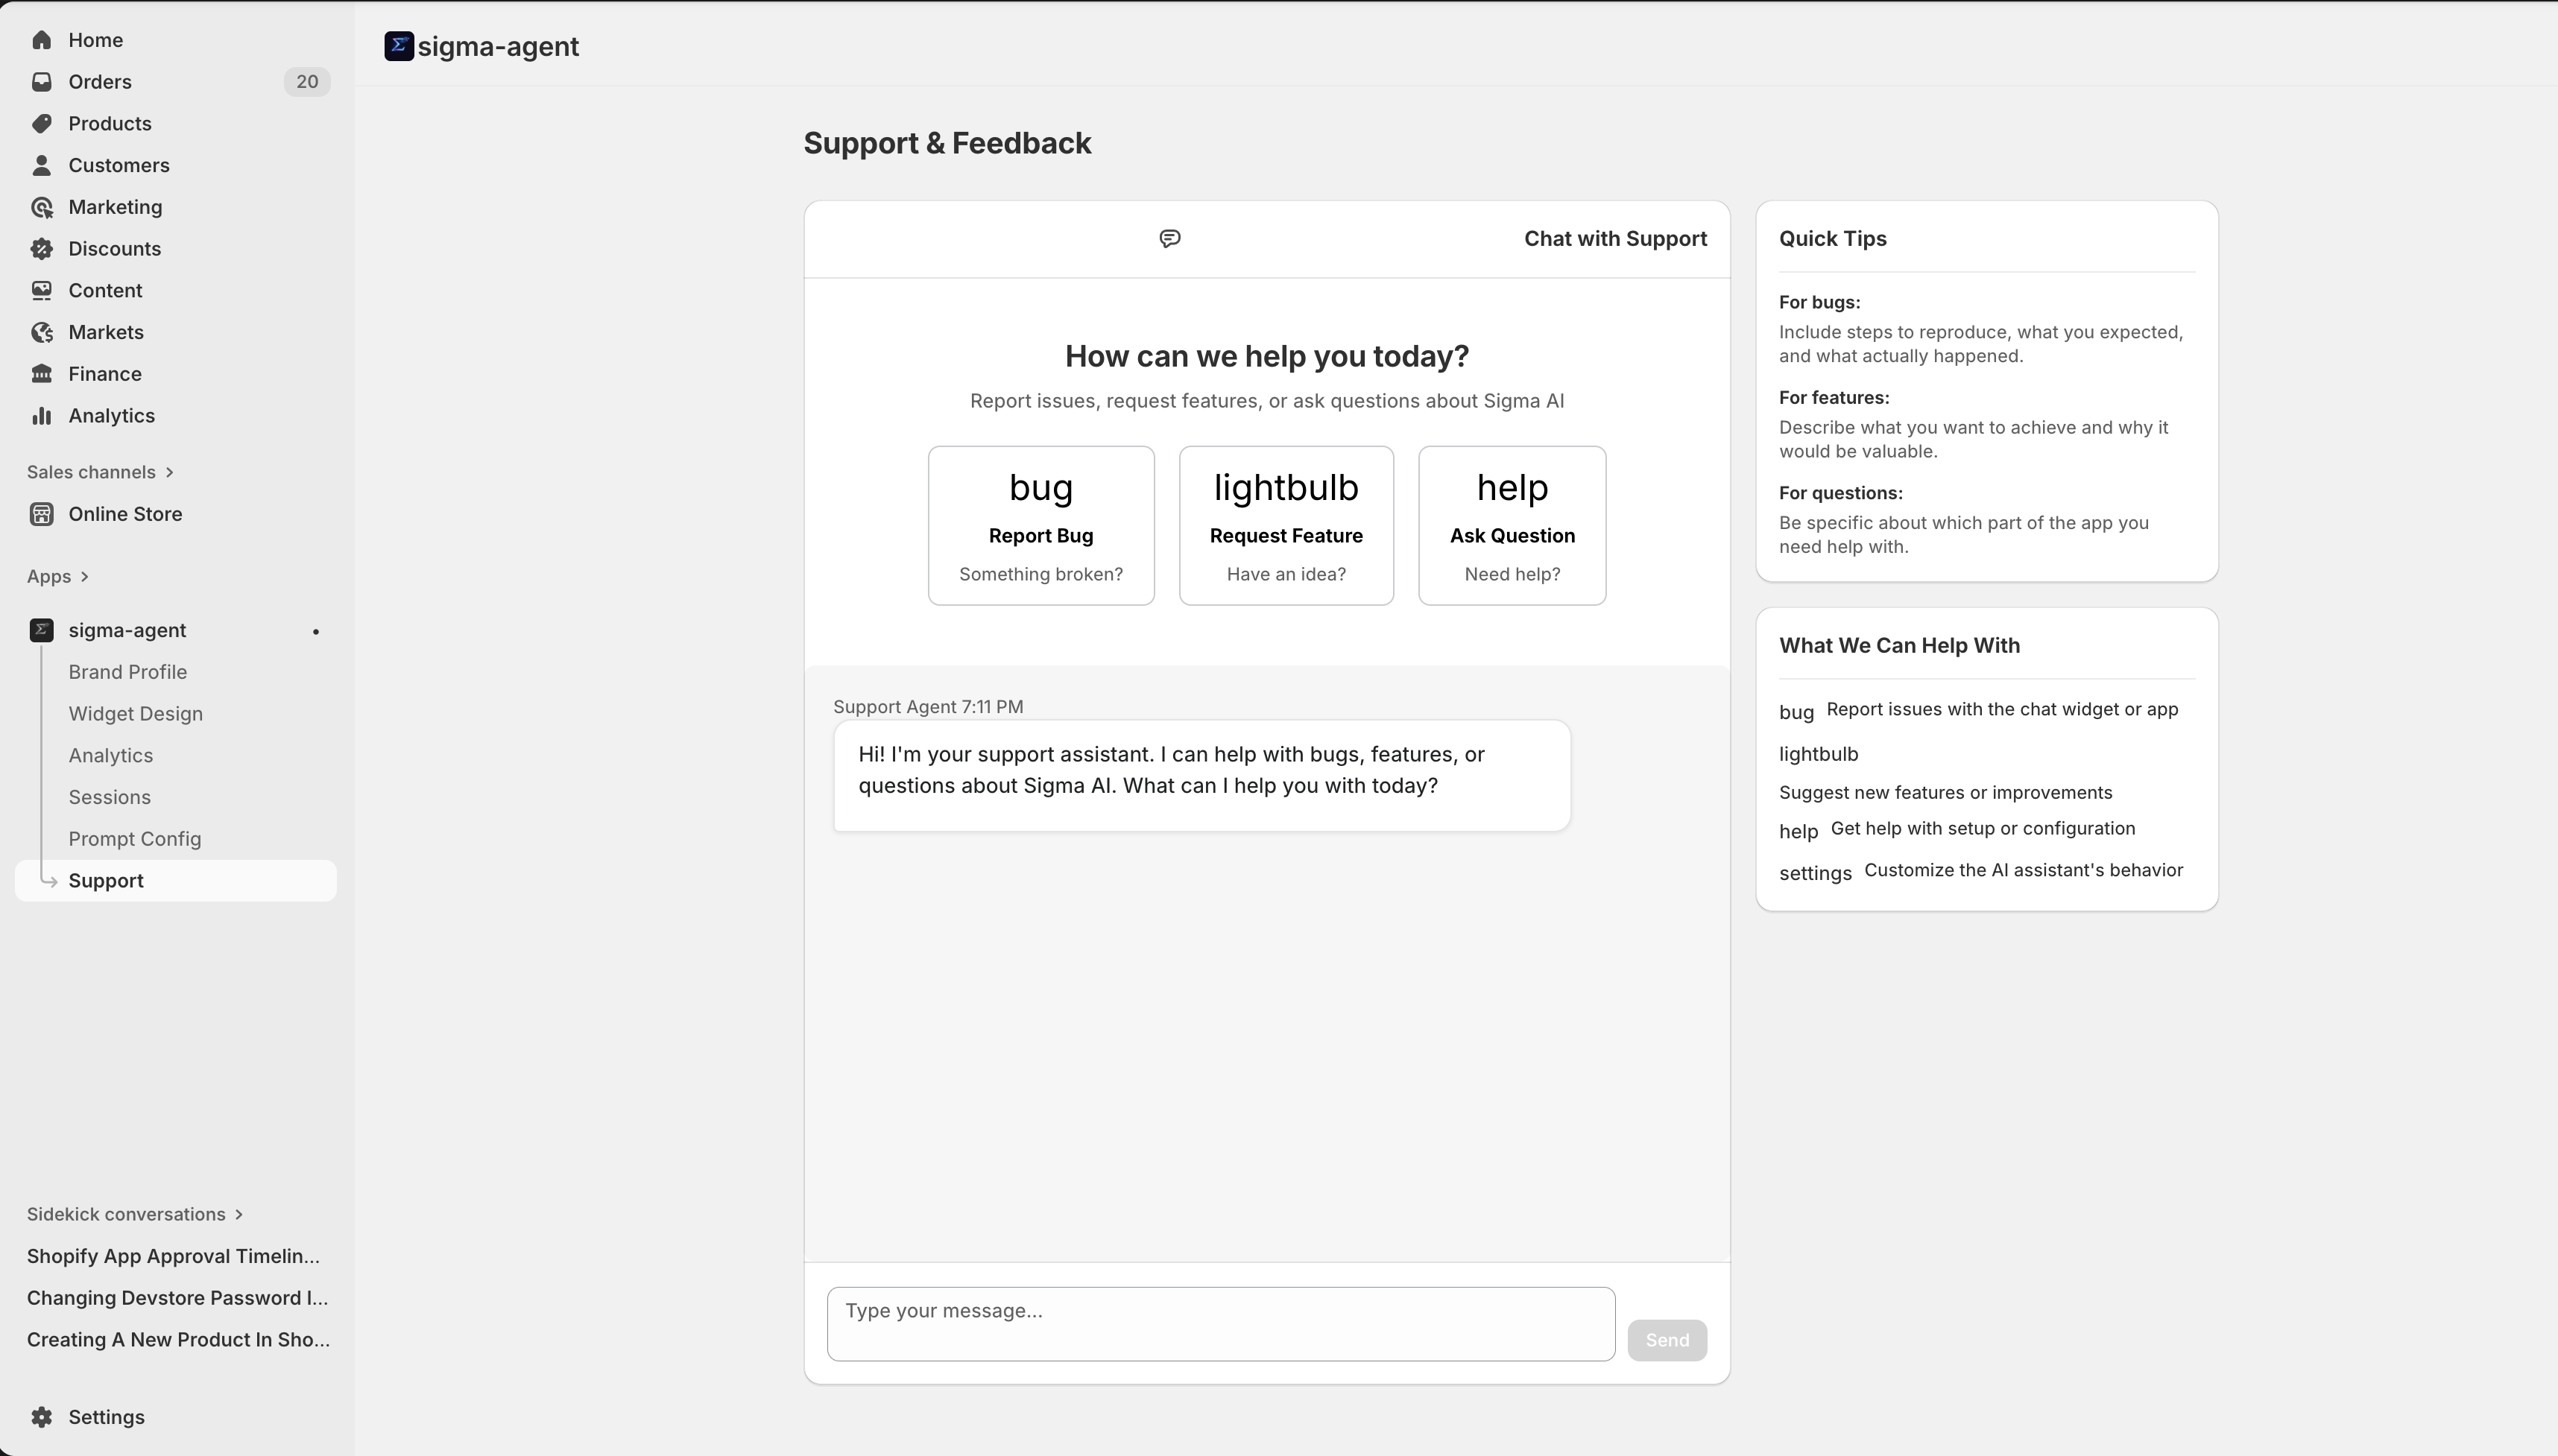Open the Markets section
The image size is (2558, 1456).
pos(105,331)
